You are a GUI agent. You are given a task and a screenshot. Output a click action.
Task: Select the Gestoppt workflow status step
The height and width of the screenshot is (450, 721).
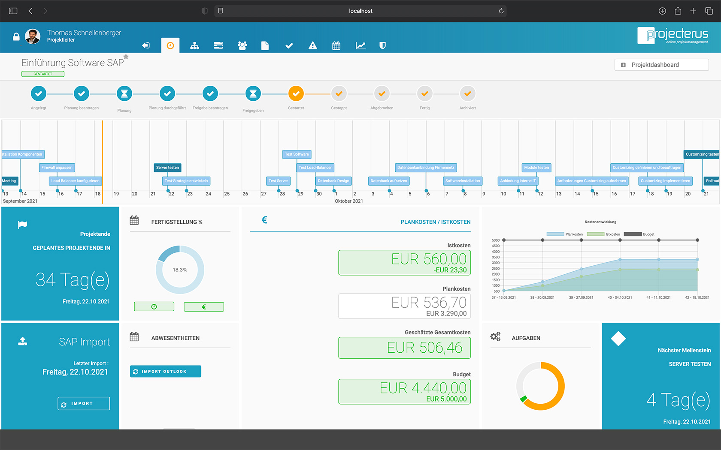click(x=339, y=94)
